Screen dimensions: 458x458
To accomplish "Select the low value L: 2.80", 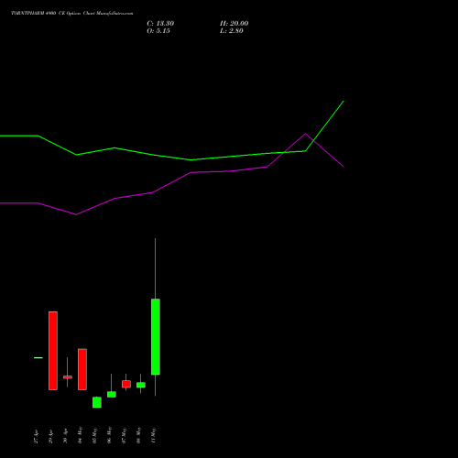I will (232, 31).
